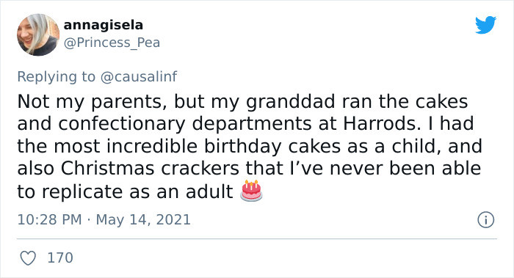Click the Twitter bird logo

coord(485,24)
